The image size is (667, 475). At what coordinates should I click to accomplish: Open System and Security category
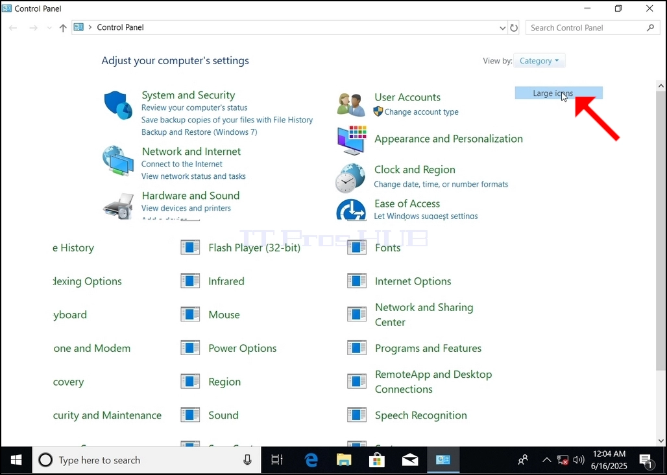[x=188, y=95]
